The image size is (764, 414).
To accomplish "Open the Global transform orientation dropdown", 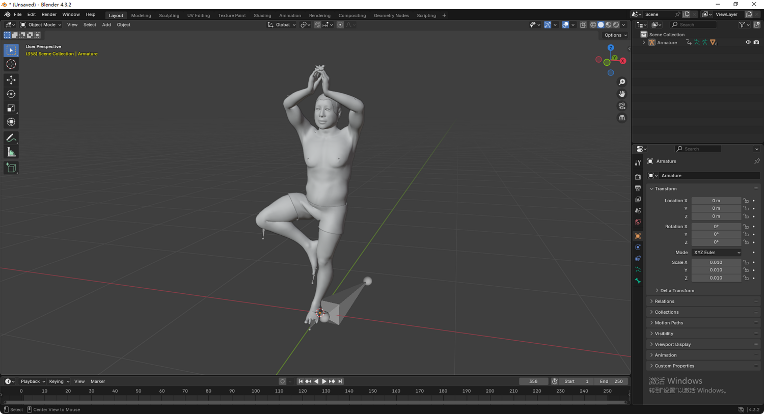I will [282, 24].
